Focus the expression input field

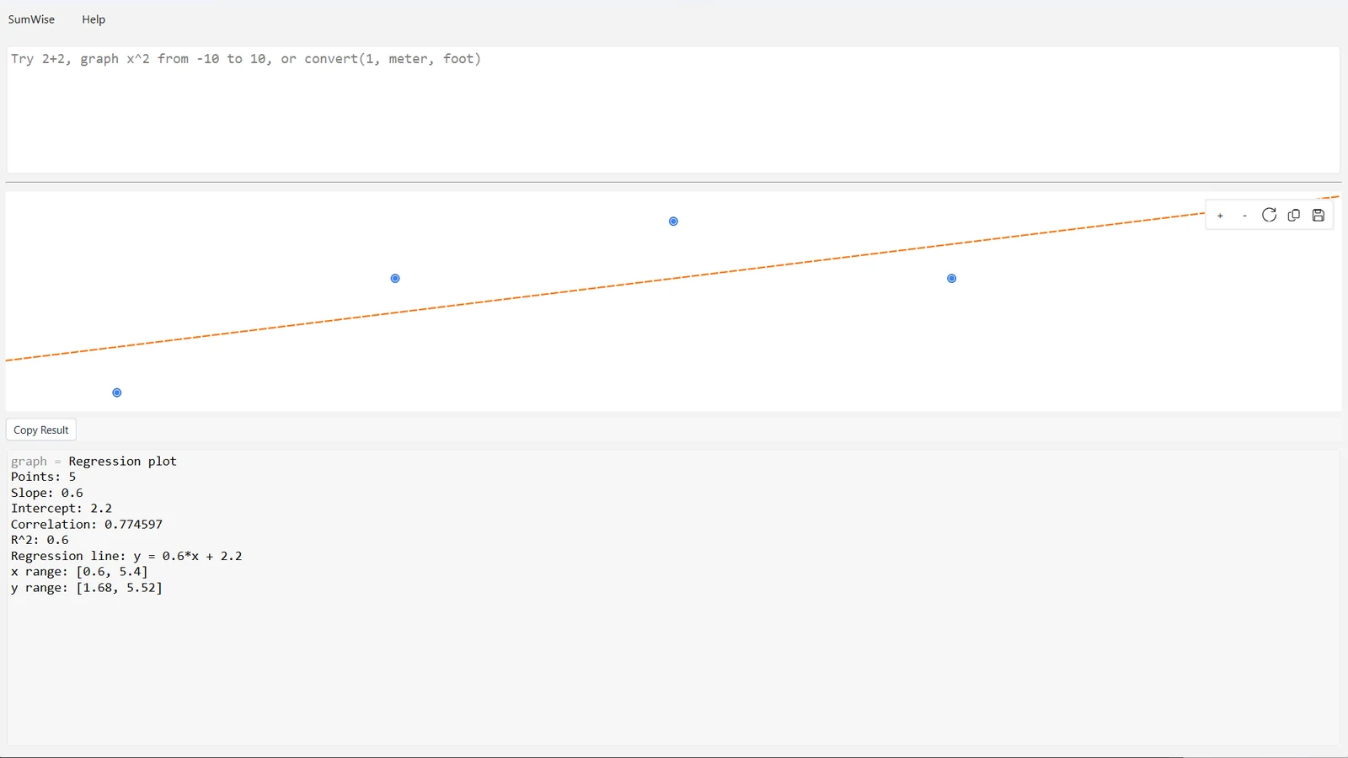[x=673, y=110]
